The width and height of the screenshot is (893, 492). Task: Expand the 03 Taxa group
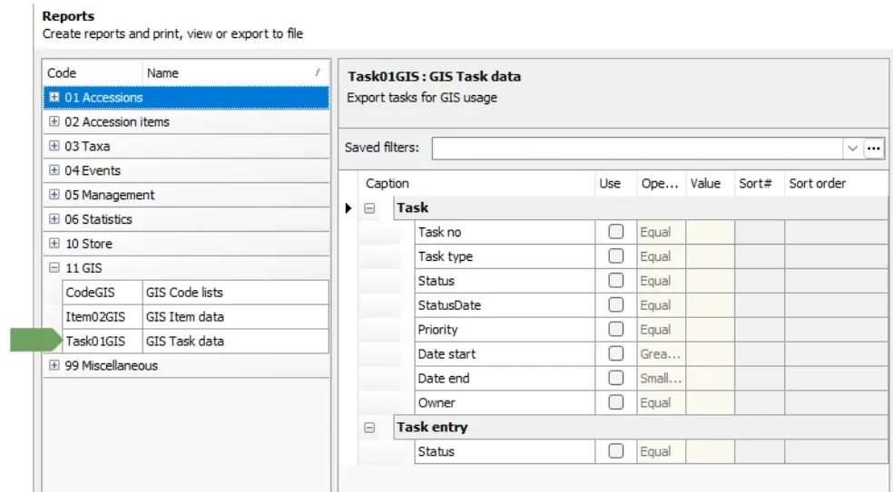pyautogui.click(x=54, y=146)
